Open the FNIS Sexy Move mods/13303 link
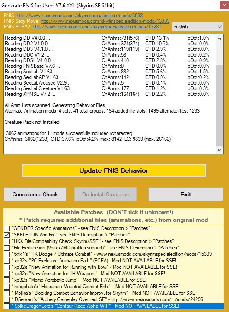229x312 pixels. (105, 21)
